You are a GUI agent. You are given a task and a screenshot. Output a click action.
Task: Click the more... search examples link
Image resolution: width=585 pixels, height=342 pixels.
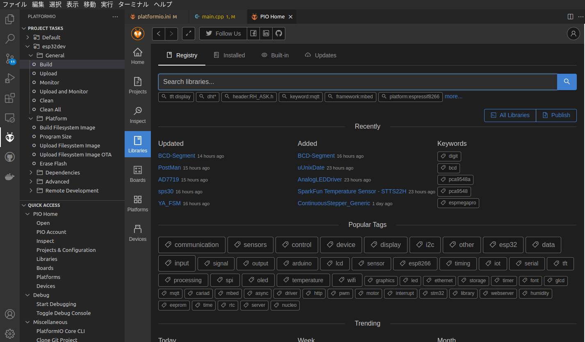(x=453, y=96)
